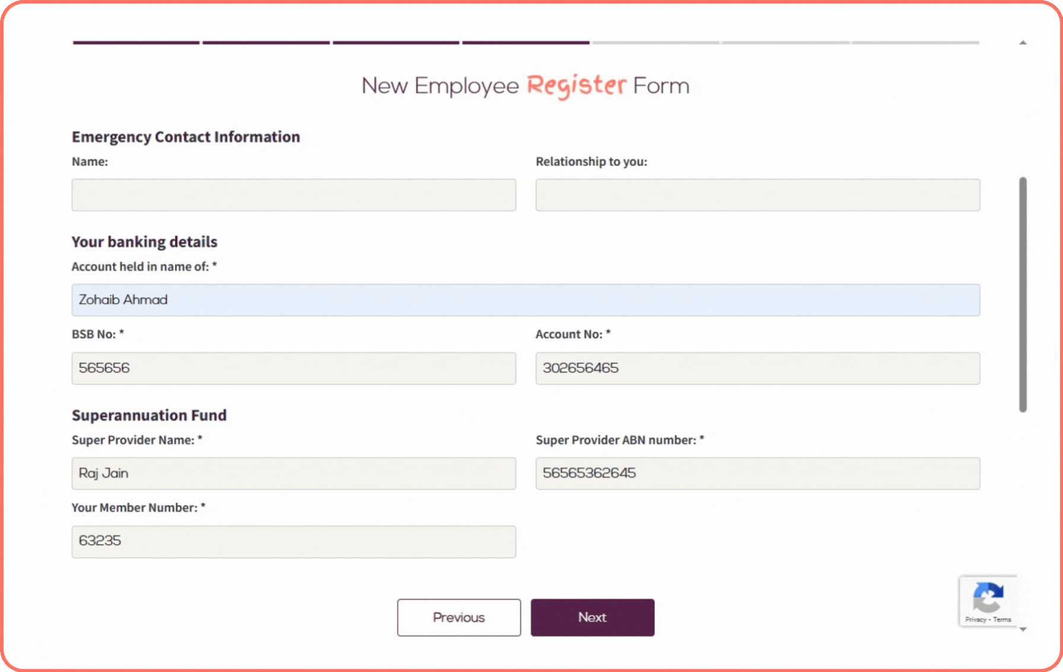Select the Account held in name field
The image size is (1063, 672).
[x=526, y=300]
